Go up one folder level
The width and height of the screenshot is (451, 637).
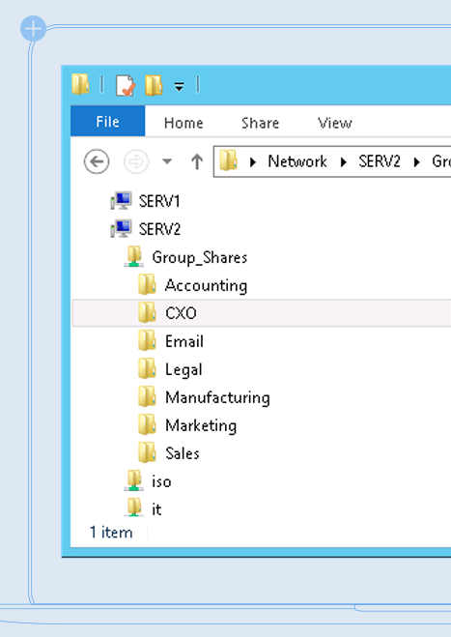click(197, 161)
